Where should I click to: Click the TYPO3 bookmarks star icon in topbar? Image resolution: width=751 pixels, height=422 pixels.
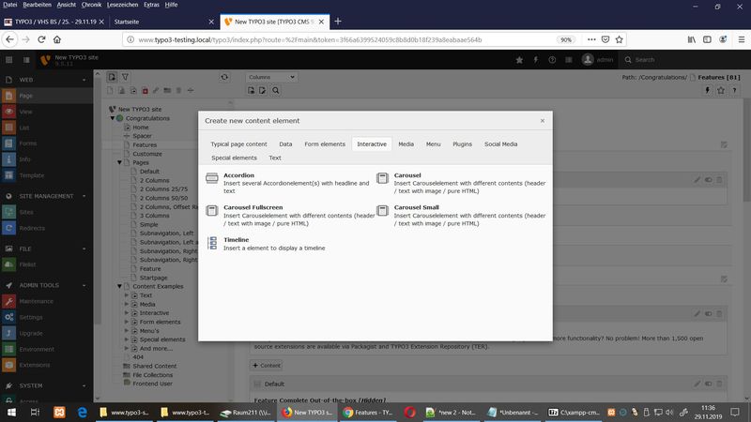coord(519,60)
